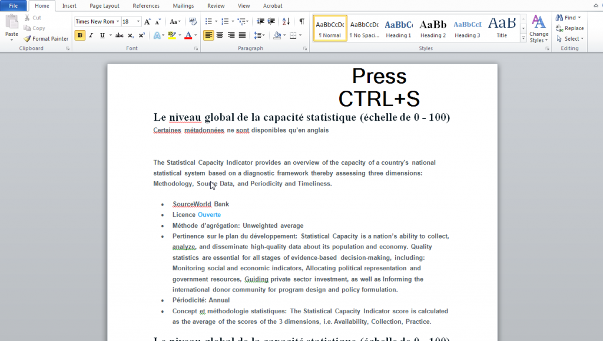
Task: Click the Cut command
Action: (x=33, y=18)
